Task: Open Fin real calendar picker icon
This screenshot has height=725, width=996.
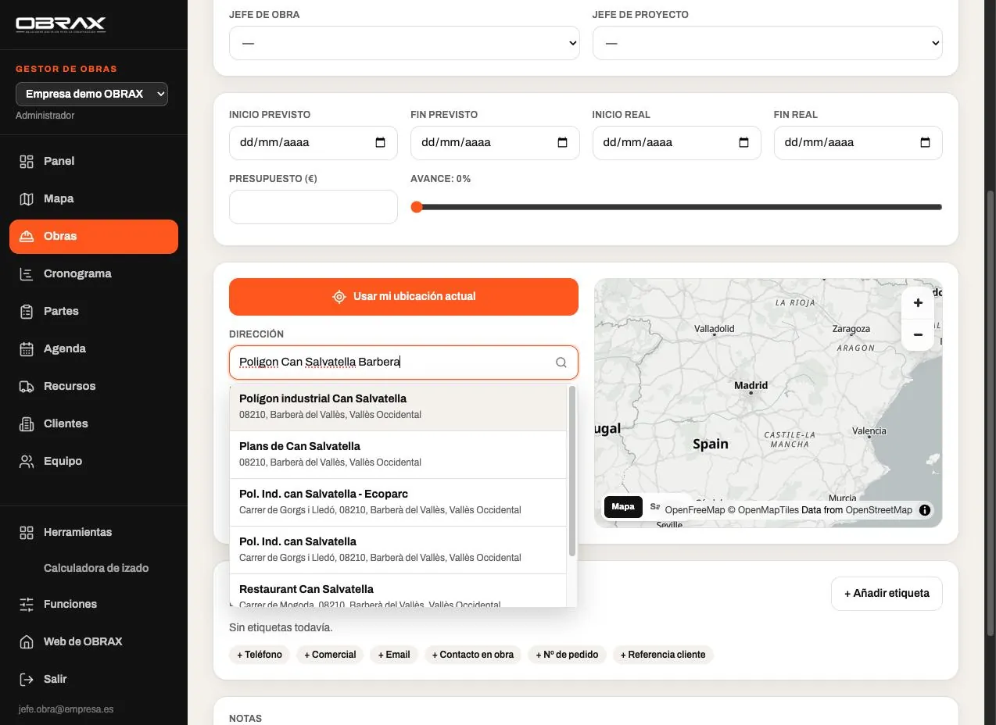Action: (925, 143)
